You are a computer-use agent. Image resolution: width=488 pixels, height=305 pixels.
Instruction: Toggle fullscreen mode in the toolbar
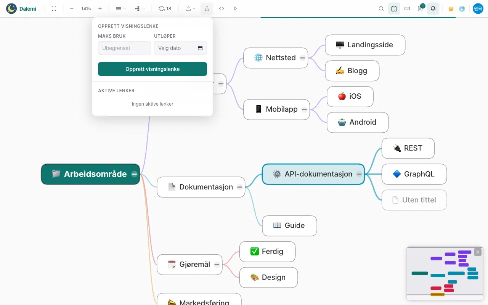[54, 8]
